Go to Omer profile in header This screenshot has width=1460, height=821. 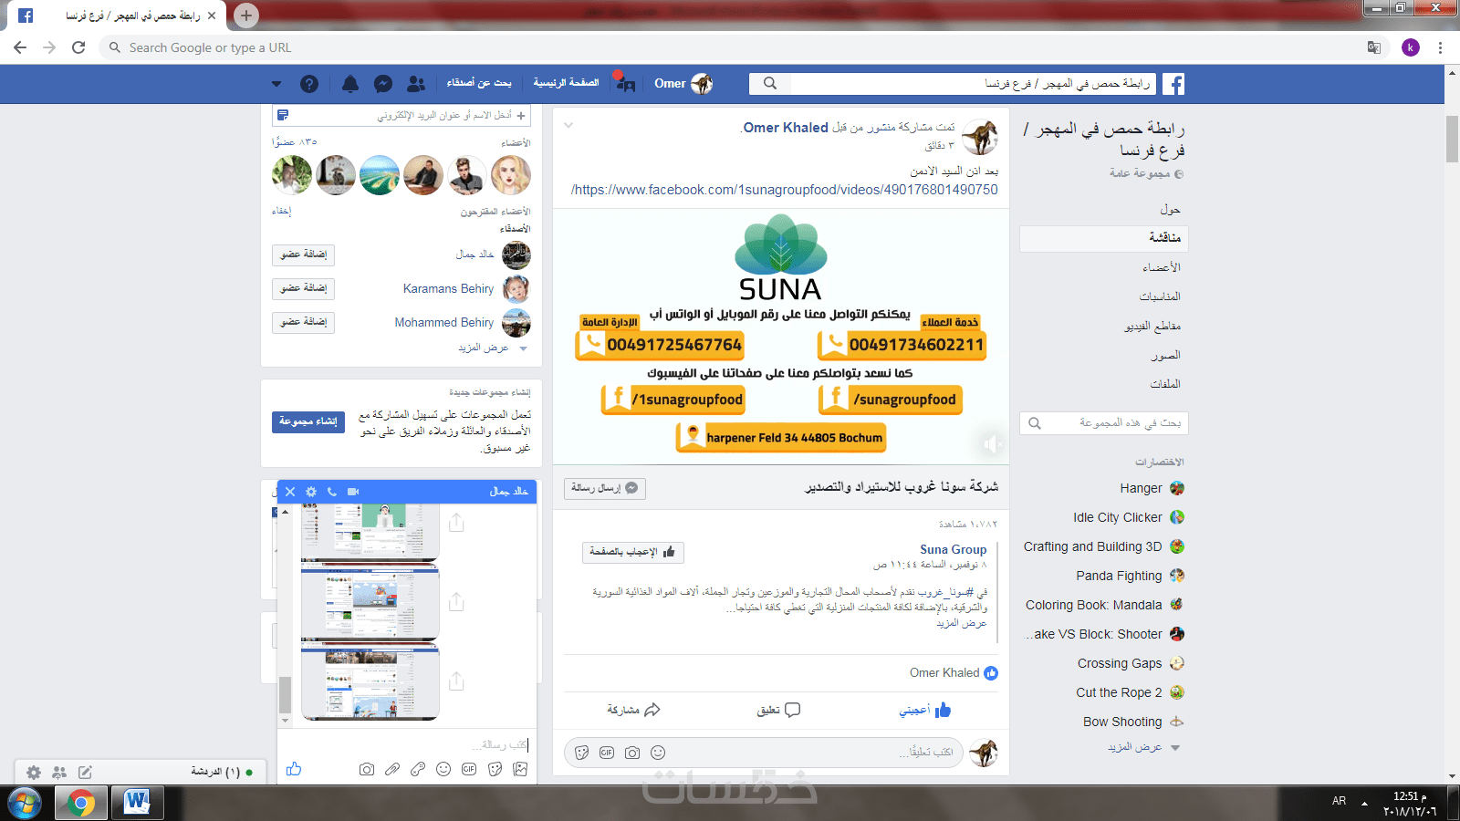[683, 84]
